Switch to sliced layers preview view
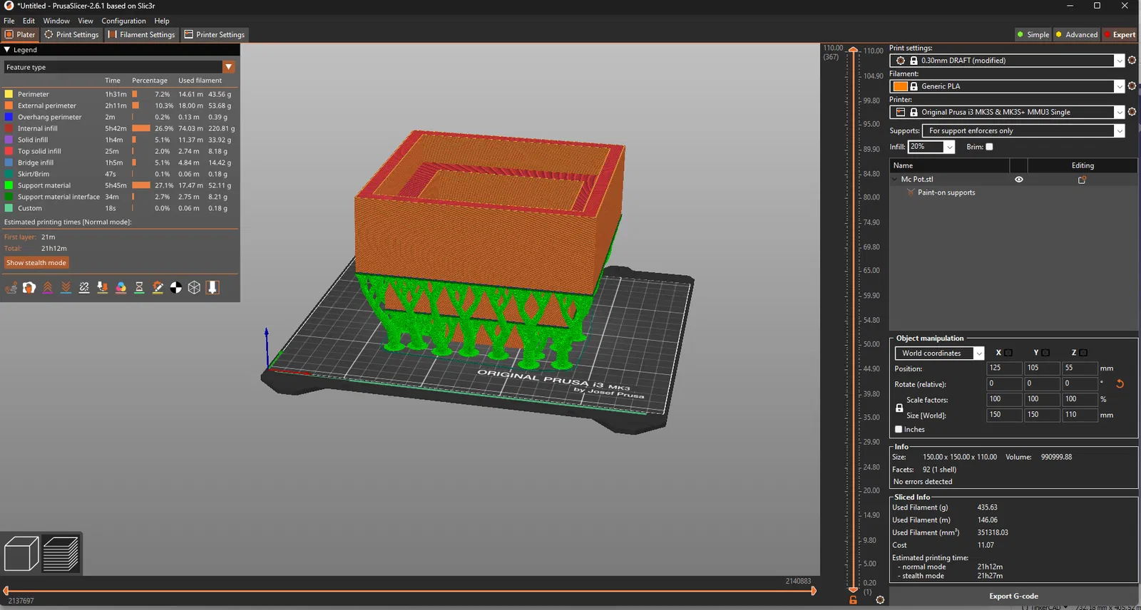The width and height of the screenshot is (1141, 610). coord(61,554)
